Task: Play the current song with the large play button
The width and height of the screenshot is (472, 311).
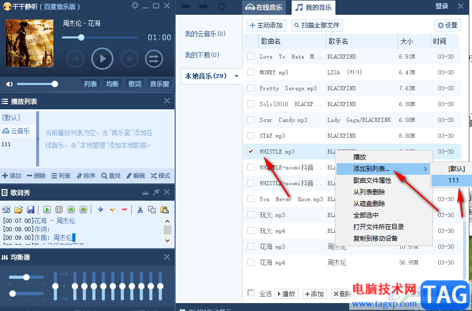Action: 102,59
